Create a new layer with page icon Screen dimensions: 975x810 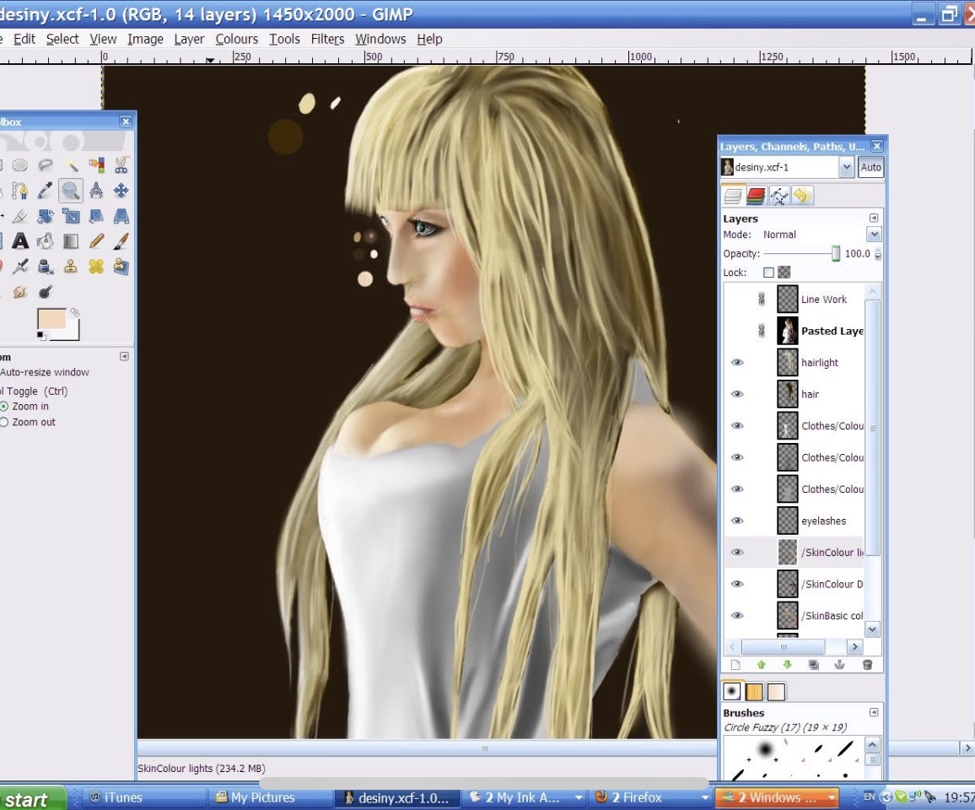pyautogui.click(x=735, y=665)
